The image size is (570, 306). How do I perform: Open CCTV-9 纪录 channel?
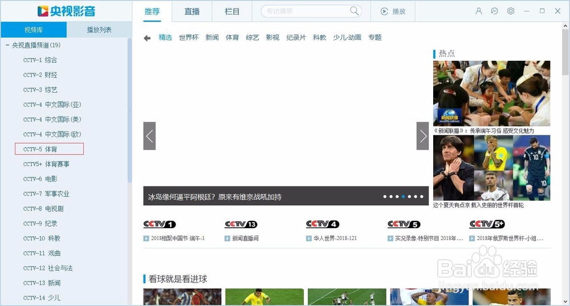click(40, 224)
